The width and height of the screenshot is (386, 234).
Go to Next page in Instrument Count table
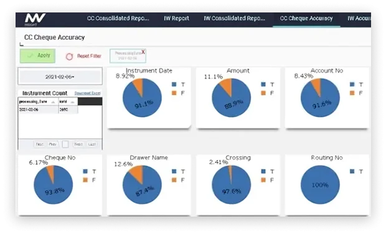point(78,144)
